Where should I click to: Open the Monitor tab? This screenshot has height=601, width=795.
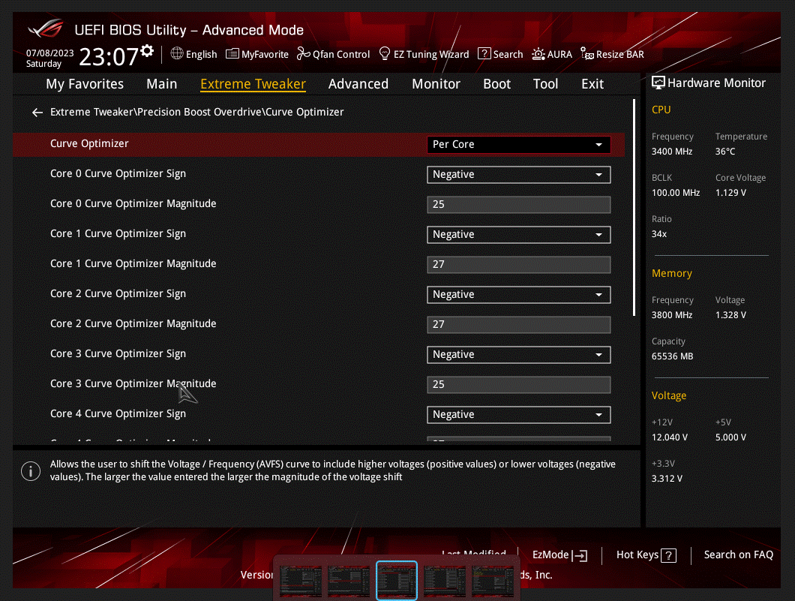point(436,84)
